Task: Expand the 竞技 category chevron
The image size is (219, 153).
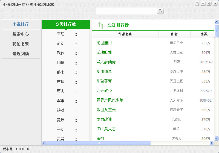Action: (76, 120)
